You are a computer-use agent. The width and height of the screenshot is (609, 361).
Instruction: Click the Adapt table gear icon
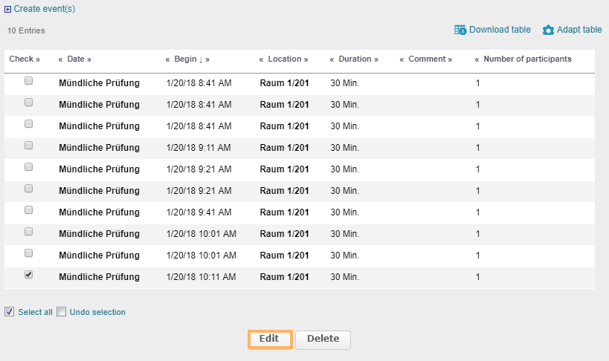(x=548, y=30)
